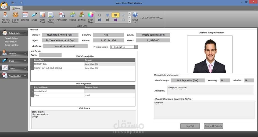The image size is (258, 137).
Task: Open the Settings tool
Action: click(x=82, y=16)
